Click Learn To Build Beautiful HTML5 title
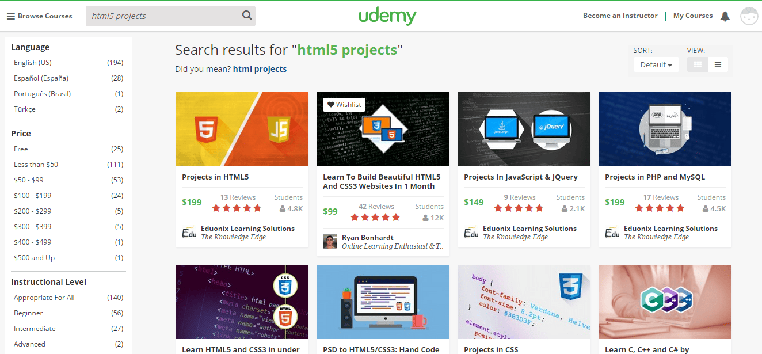Viewport: 762px width, 354px height. [382, 181]
